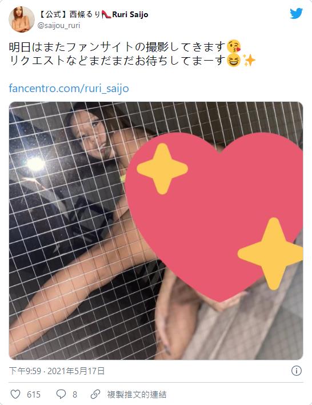
Task: Click the Twitter bird logo
Action: coord(296,13)
